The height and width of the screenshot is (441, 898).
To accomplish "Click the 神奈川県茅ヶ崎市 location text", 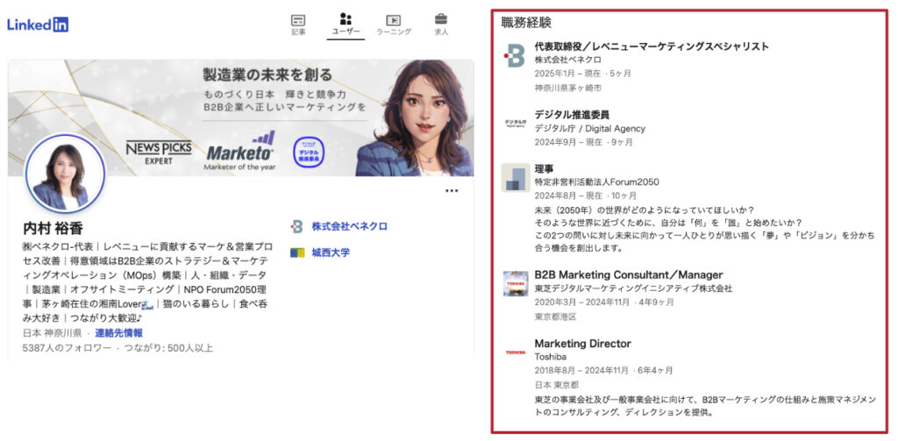I will (x=568, y=89).
